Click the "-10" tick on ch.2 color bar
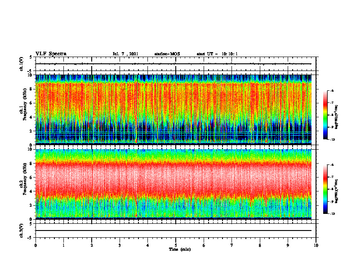 (333, 214)
